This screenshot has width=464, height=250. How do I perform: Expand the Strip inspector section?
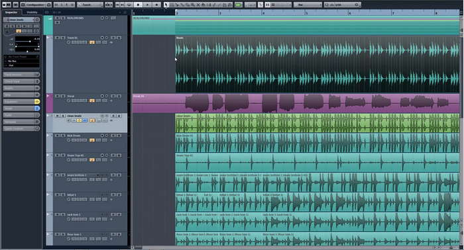(x=19, y=95)
